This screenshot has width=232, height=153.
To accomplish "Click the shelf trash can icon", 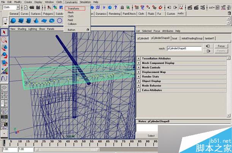I will coord(229,13).
